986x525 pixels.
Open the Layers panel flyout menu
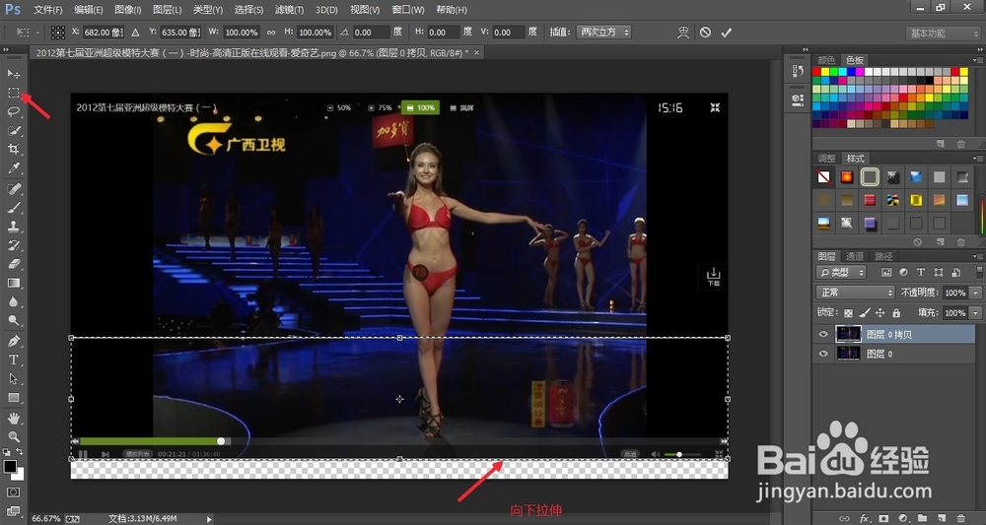tap(978, 256)
